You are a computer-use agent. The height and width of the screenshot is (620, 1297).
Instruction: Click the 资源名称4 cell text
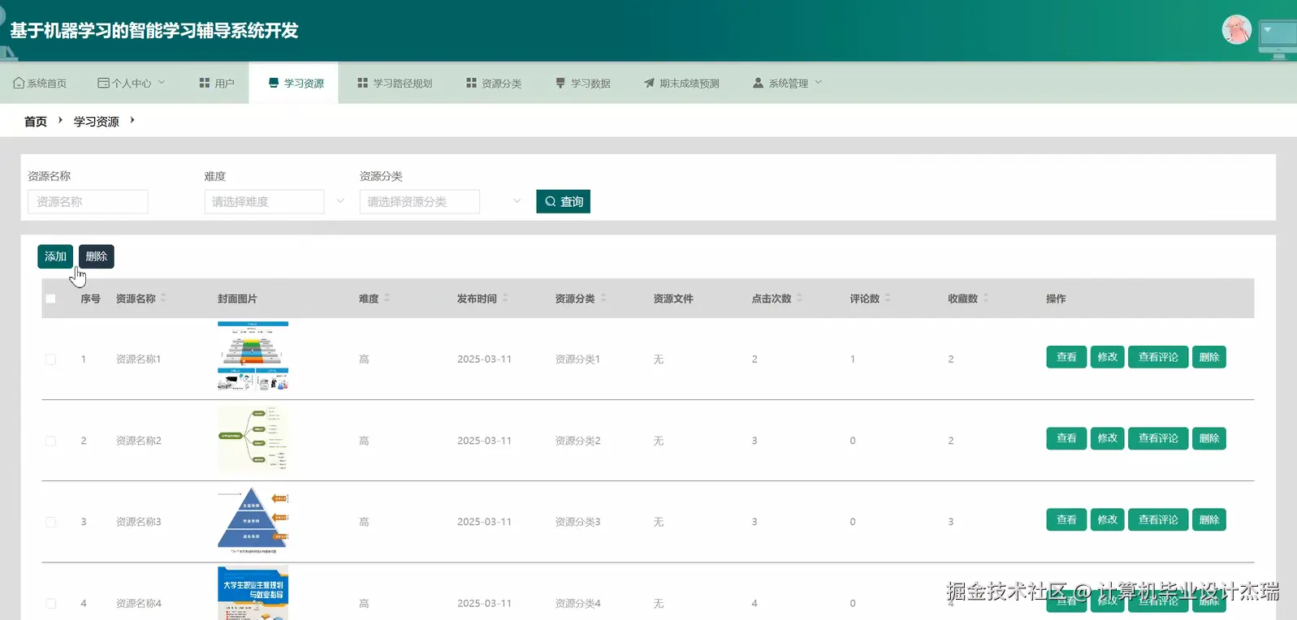139,604
